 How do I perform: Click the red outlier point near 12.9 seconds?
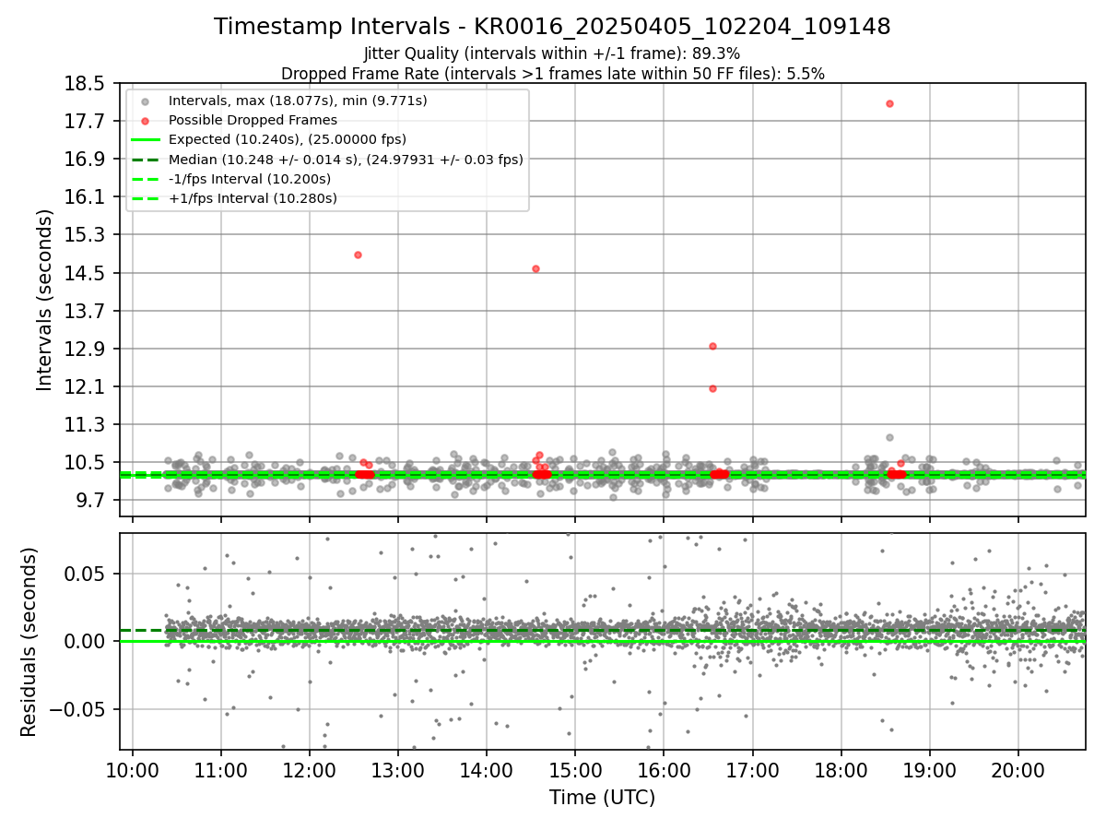(x=712, y=346)
